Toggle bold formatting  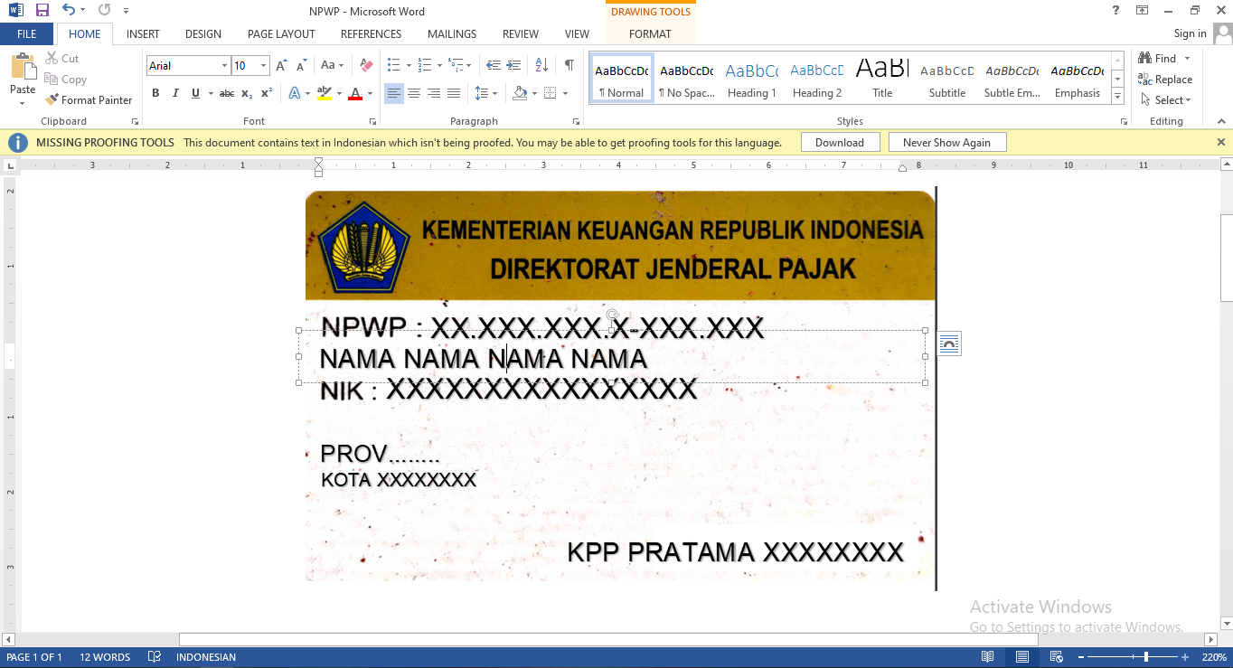155,93
